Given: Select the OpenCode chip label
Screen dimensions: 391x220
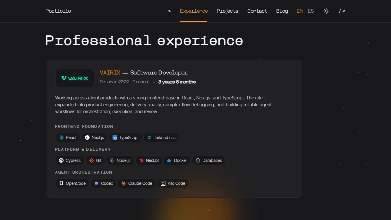Looking at the screenshot, I should [76, 183].
